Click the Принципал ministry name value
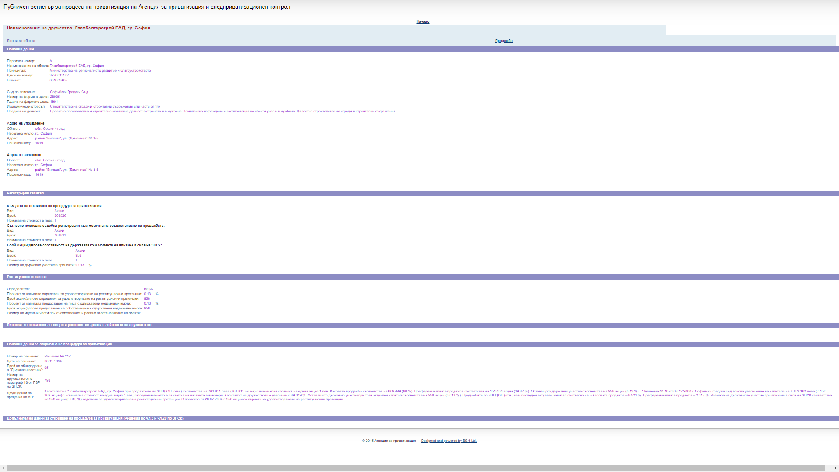Viewport: 839px width, 472px height. tap(100, 70)
